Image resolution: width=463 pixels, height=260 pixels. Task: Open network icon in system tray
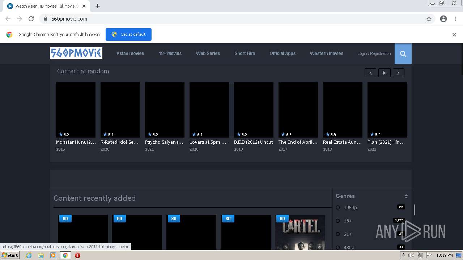tap(420, 255)
